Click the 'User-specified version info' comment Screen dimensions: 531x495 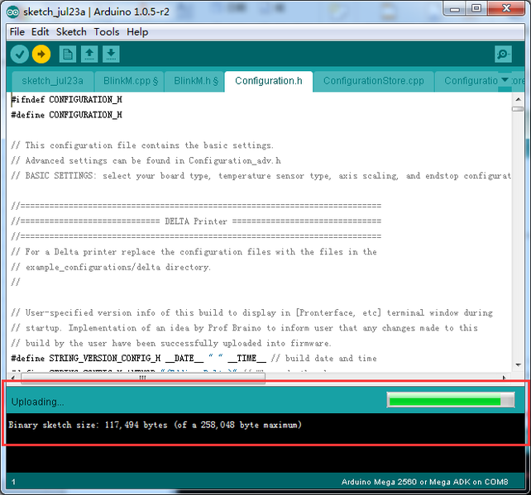[252, 313]
